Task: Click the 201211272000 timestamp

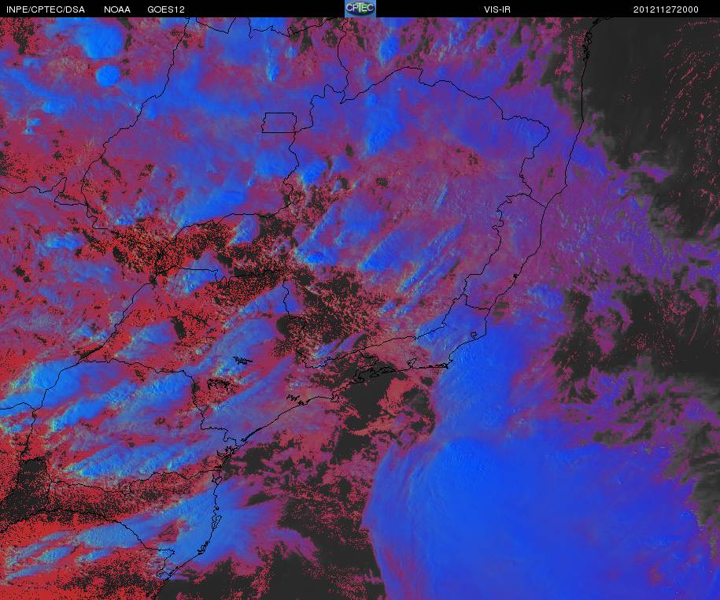Action: pos(666,9)
